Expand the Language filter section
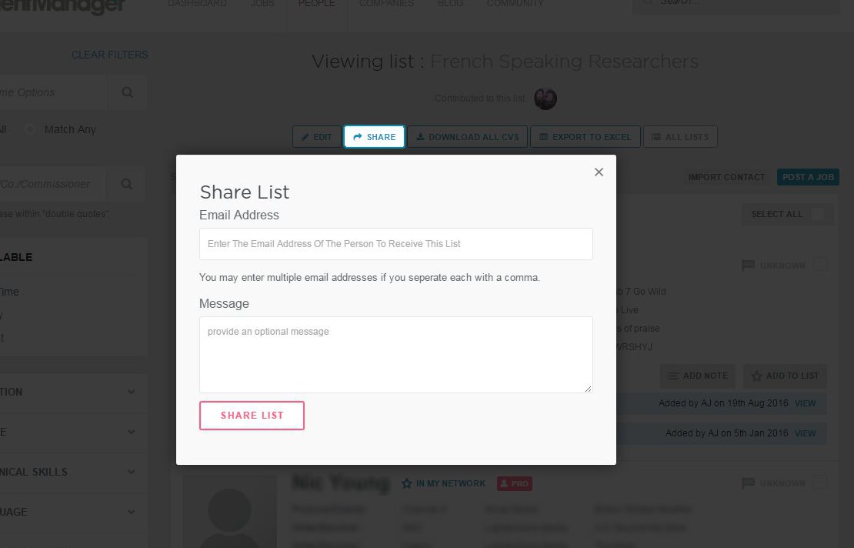The height and width of the screenshot is (548, 854). click(131, 512)
